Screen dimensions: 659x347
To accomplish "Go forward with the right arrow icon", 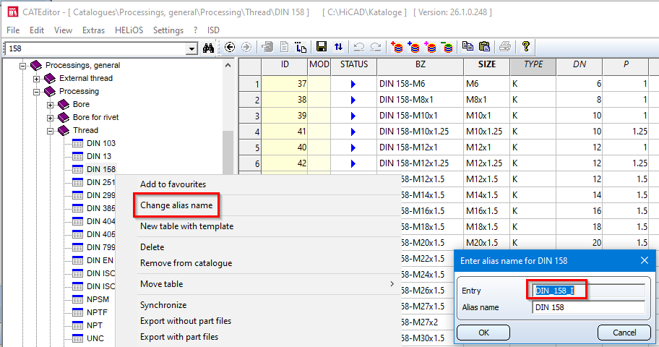I will tap(246, 47).
